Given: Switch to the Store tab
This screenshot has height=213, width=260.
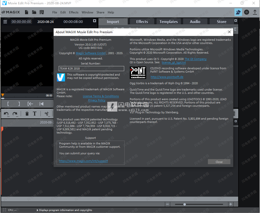Looking at the screenshot, I should tap(222, 22).
